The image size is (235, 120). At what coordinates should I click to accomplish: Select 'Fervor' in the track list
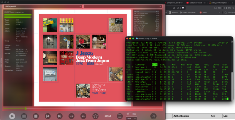(x=147, y=11)
